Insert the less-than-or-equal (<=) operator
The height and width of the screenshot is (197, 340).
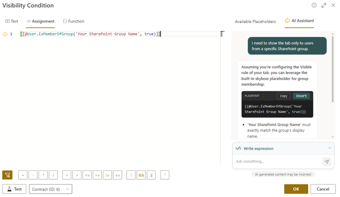87,175
